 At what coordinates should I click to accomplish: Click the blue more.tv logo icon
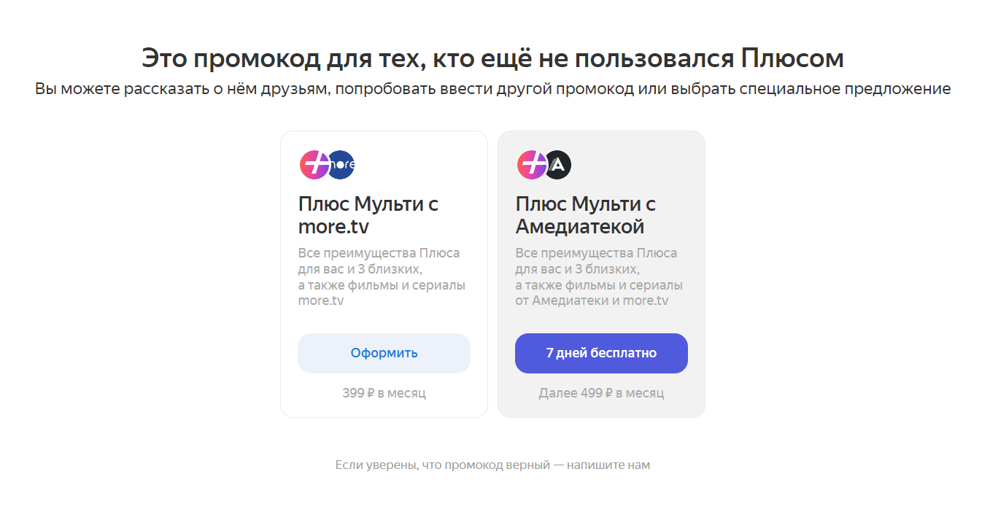pos(341,165)
